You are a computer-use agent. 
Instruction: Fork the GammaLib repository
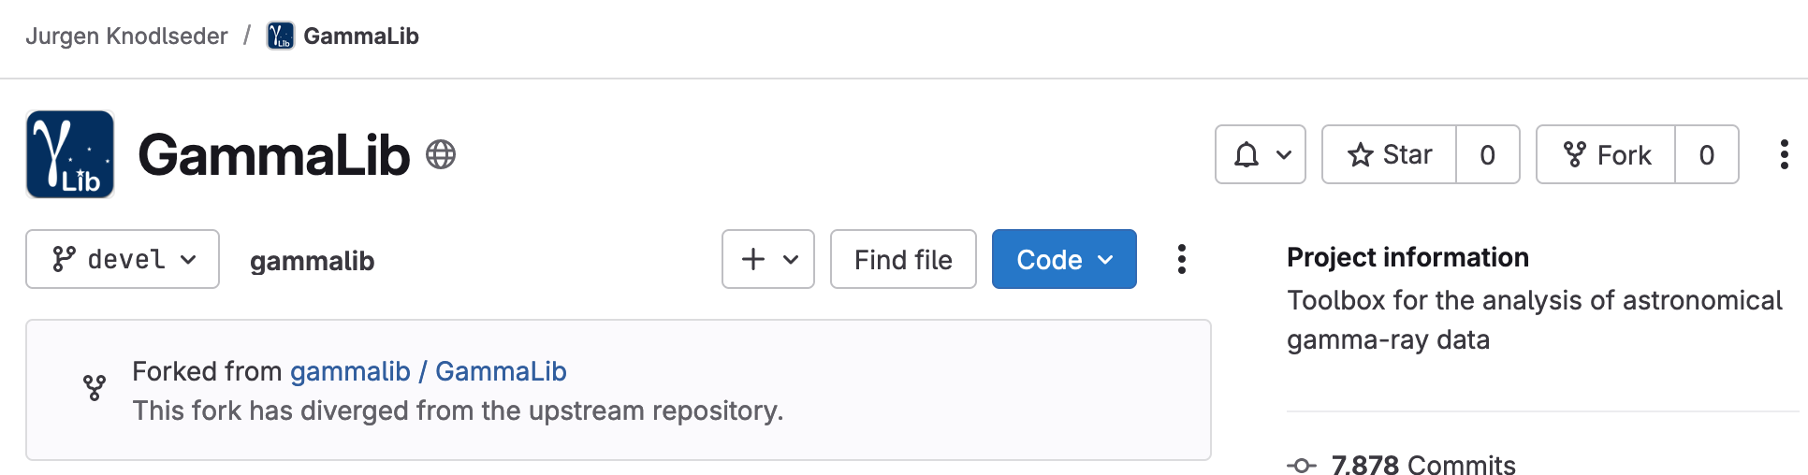point(1606,154)
